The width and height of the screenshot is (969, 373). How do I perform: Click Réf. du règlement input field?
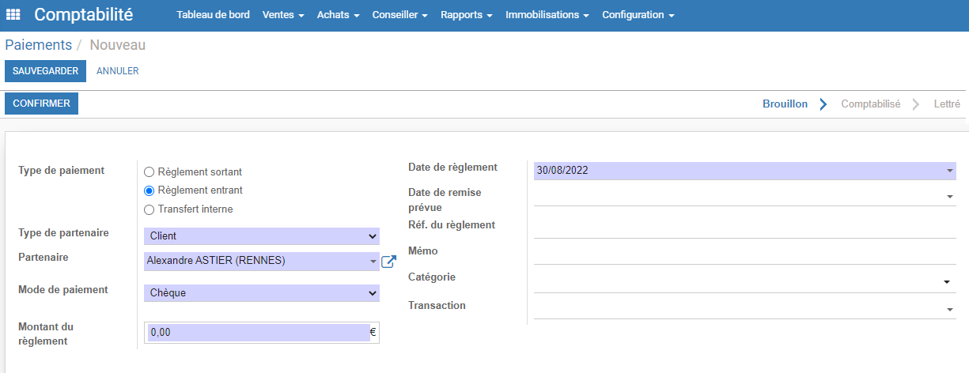coord(745,228)
